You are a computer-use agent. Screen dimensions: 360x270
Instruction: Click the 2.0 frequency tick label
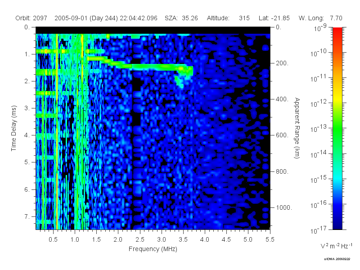[x=118, y=239]
